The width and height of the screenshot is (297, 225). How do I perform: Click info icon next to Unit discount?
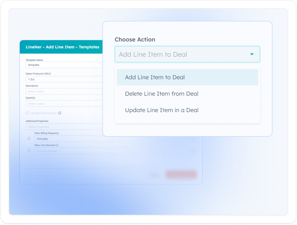point(57,145)
